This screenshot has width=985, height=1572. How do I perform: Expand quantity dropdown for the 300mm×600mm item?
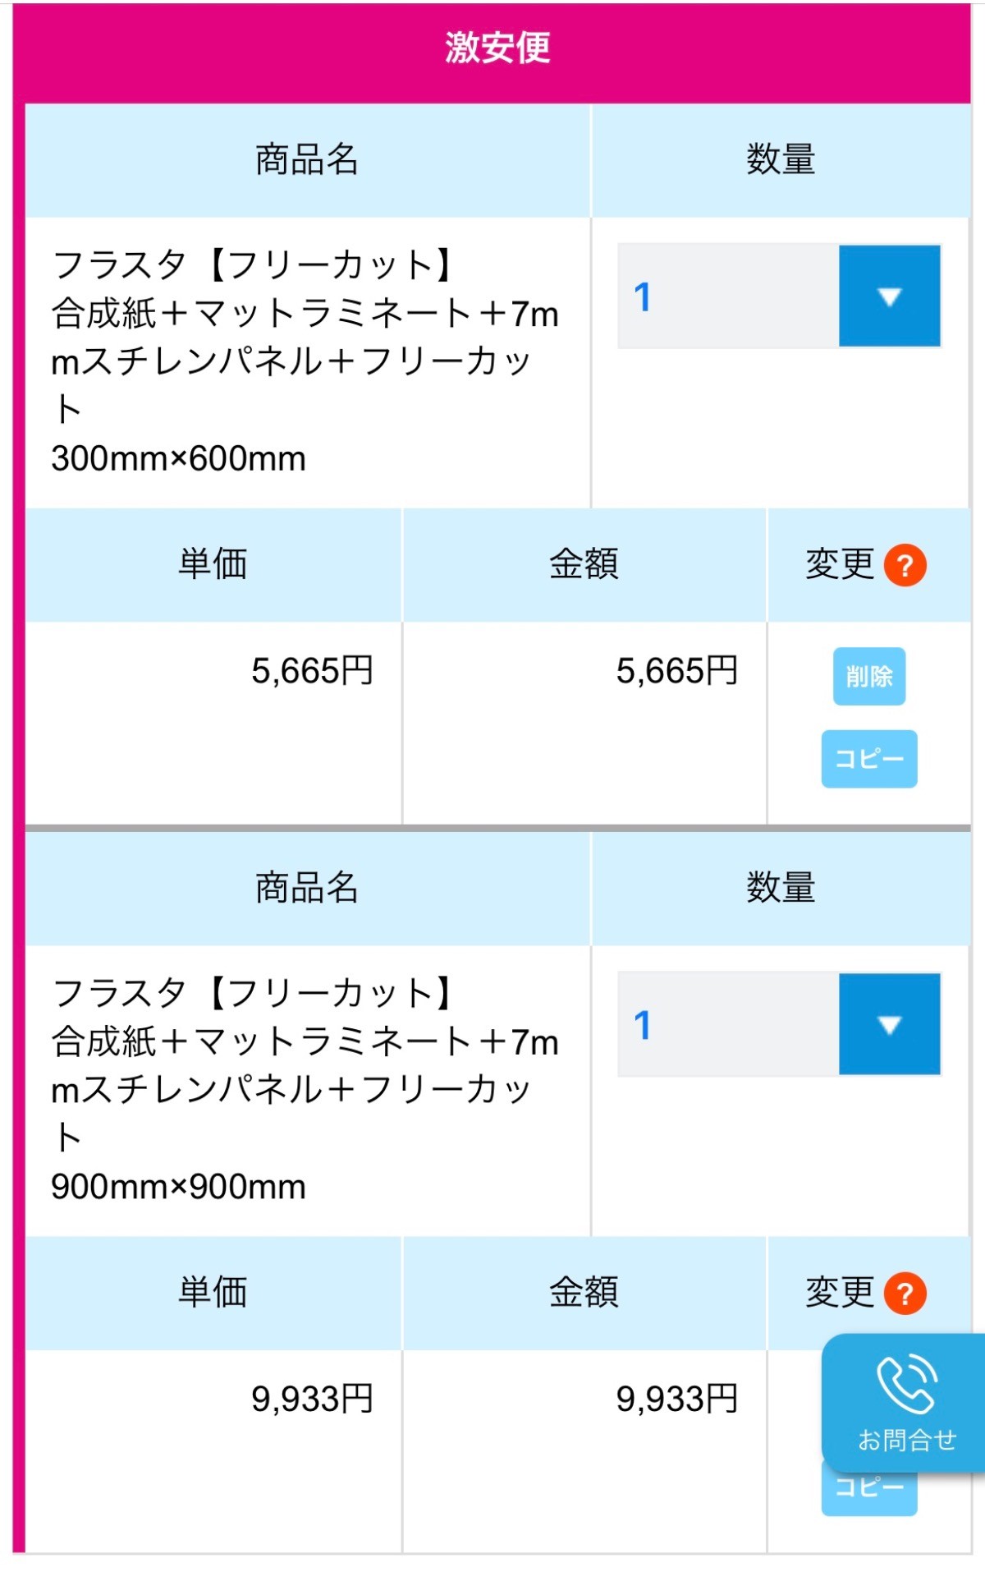pyautogui.click(x=889, y=296)
